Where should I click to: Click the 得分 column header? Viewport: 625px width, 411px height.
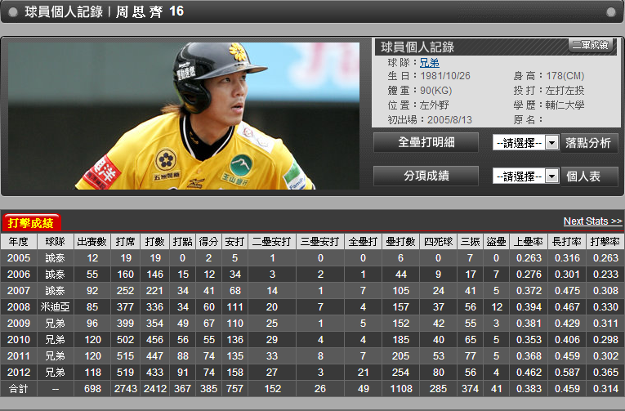[x=209, y=242]
